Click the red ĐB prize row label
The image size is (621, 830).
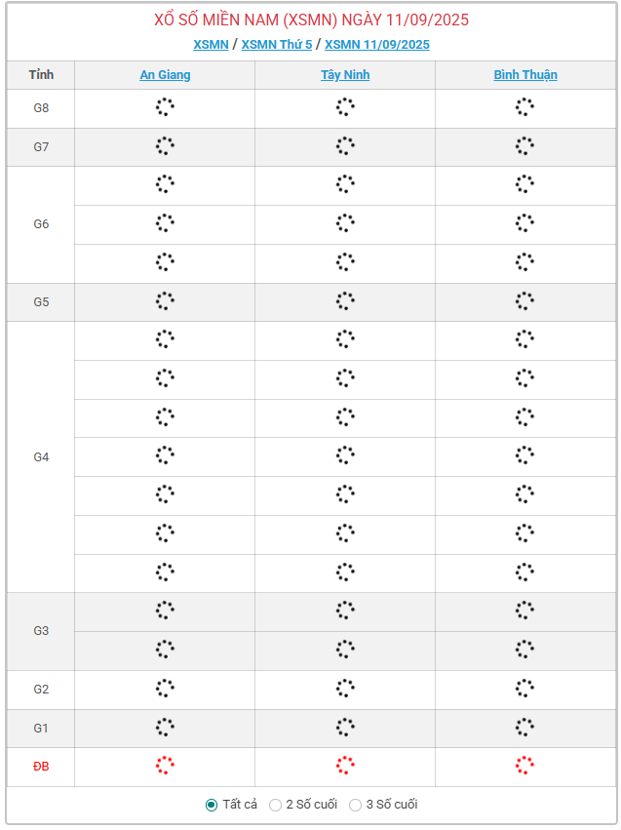click(x=41, y=767)
